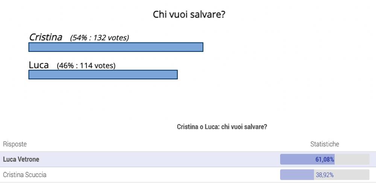The width and height of the screenshot is (376, 188).
Task: Click the "Chi vuoi salvare?" poll title
Action: pyautogui.click(x=189, y=15)
